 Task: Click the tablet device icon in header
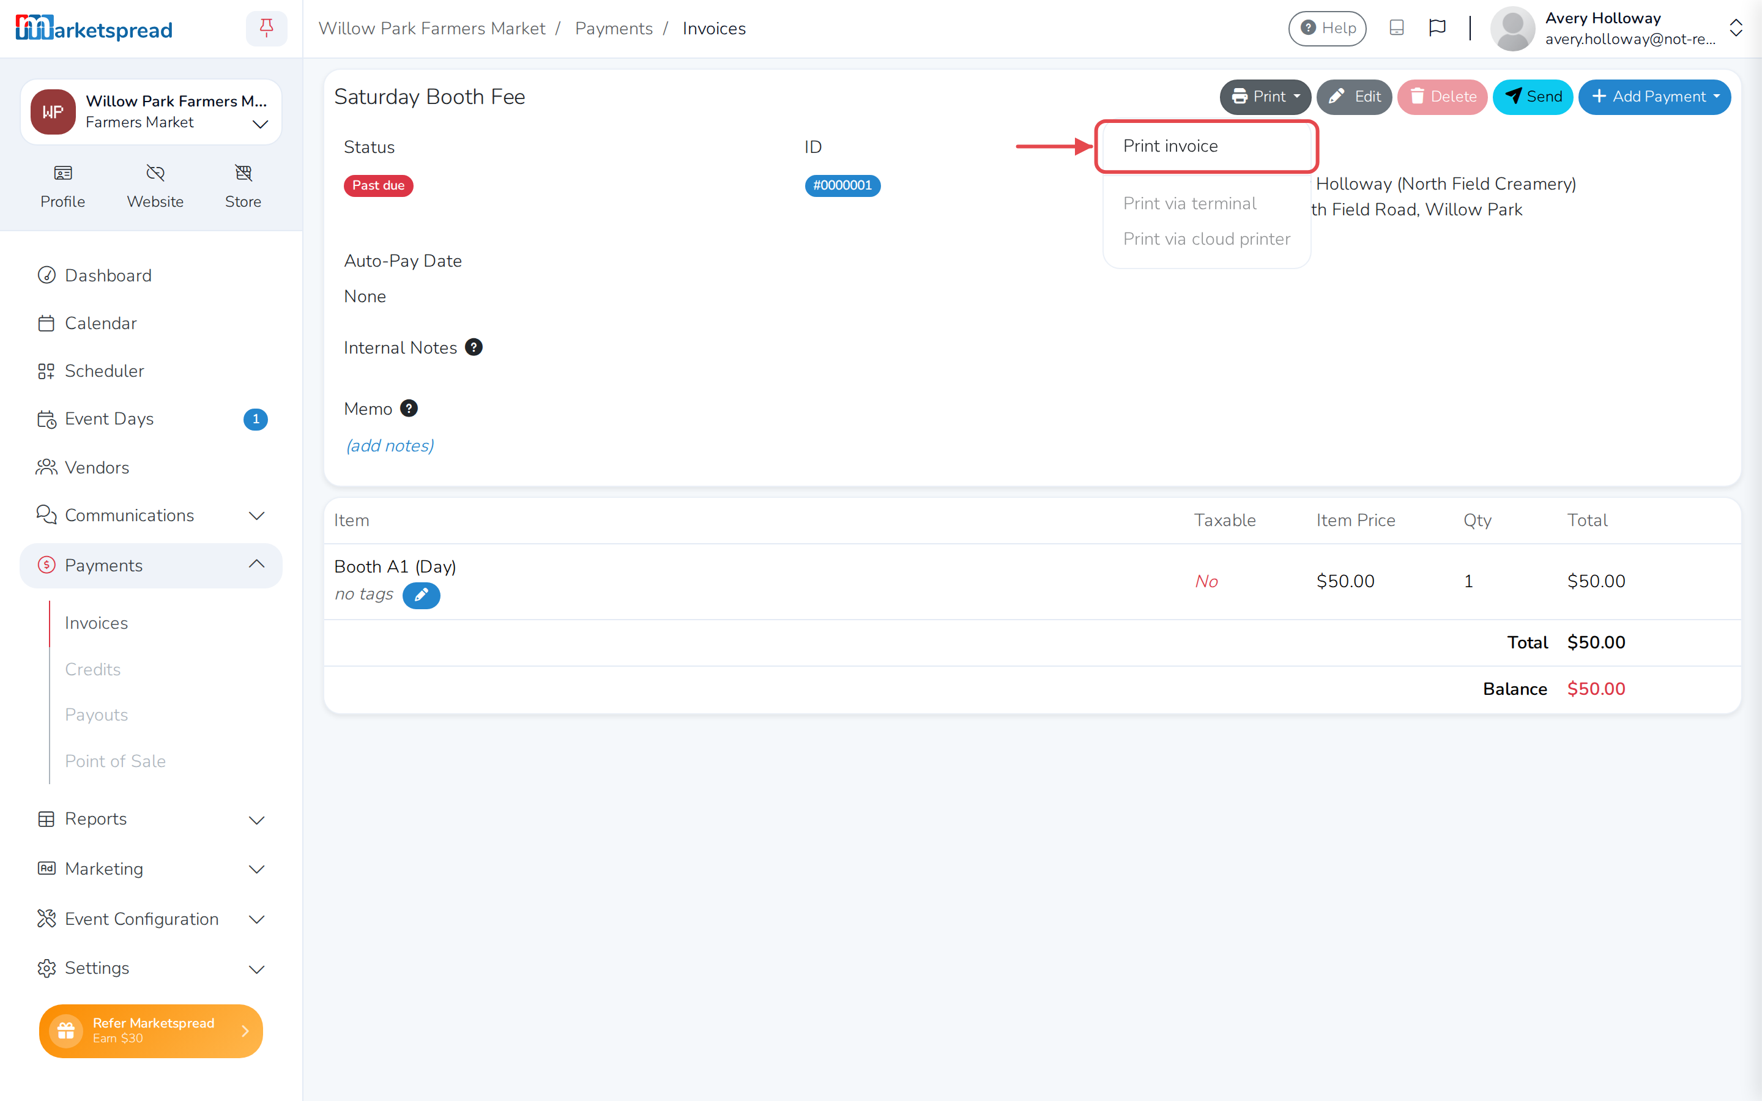[1397, 28]
